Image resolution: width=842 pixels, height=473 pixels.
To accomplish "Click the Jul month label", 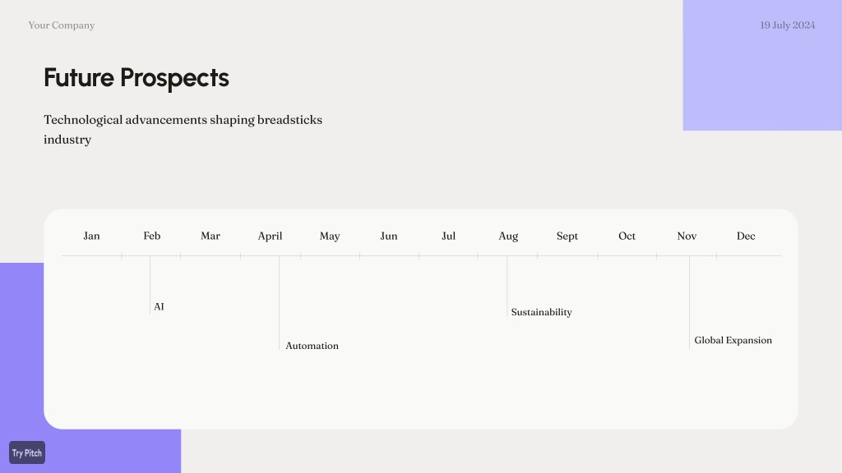I will (448, 236).
